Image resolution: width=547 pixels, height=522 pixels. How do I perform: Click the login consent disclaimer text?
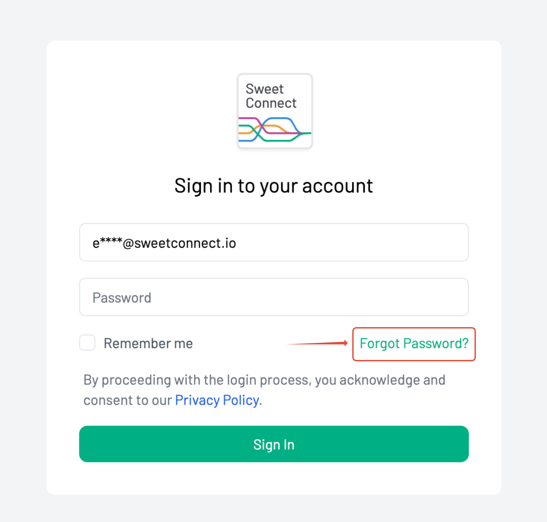tap(265, 390)
